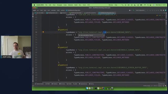Screen dimensions: 168x94
Task: Open the Spring tool window
Action: click(91, 84)
